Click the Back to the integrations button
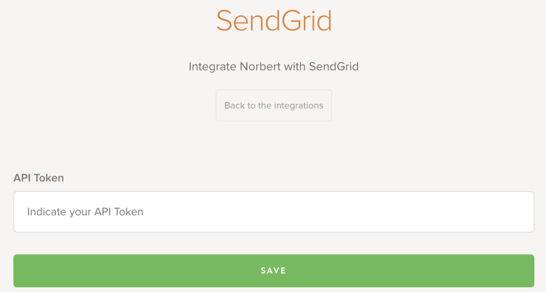The width and height of the screenshot is (546, 292). [x=273, y=105]
